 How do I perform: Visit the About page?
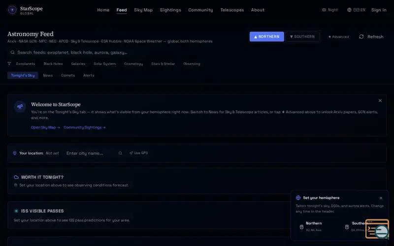pyautogui.click(x=258, y=10)
